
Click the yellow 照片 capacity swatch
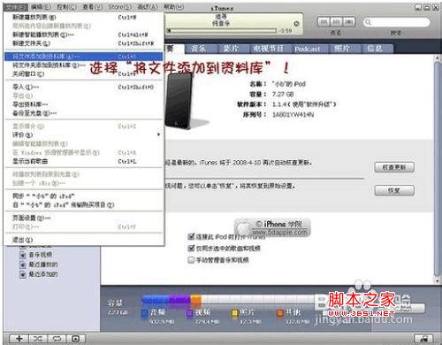[235, 312]
